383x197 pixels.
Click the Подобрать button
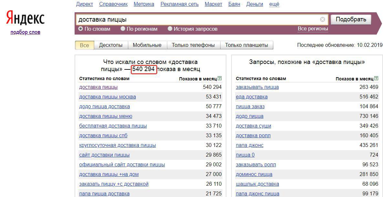(x=351, y=20)
